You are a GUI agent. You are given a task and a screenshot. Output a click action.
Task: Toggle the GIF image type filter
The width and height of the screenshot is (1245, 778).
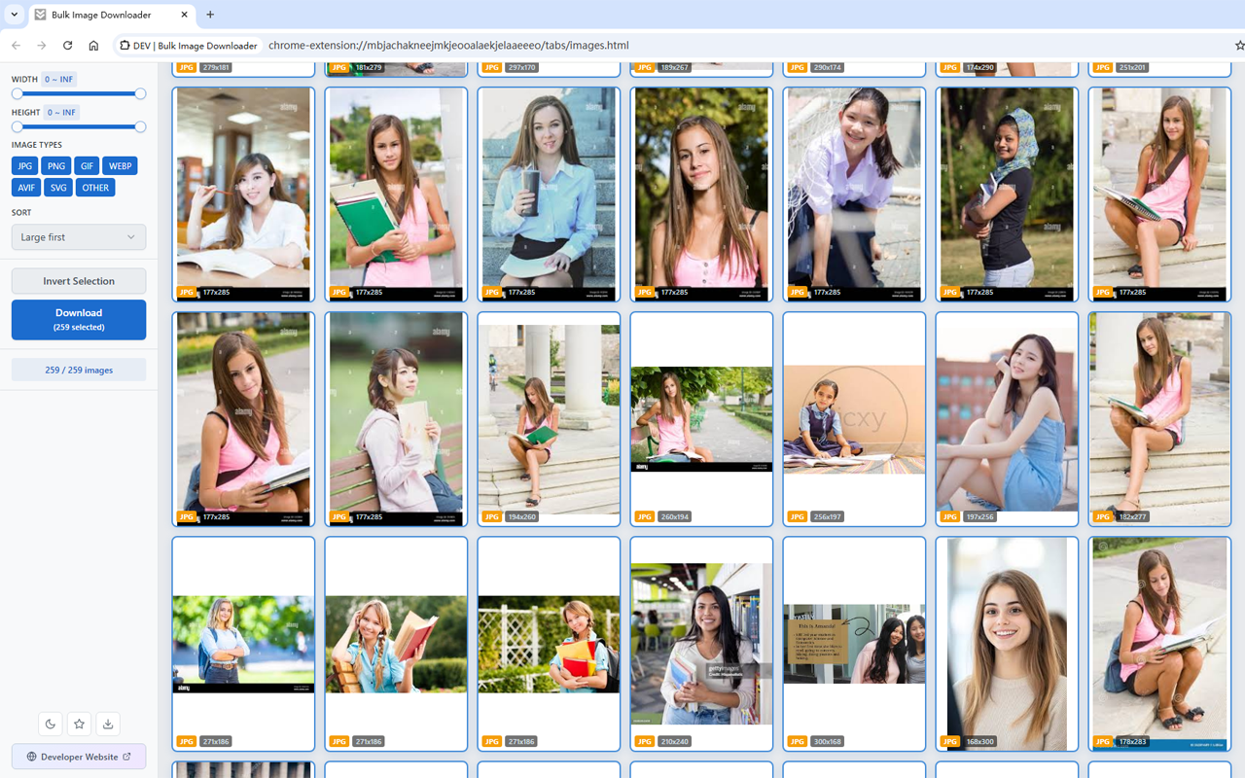click(88, 166)
